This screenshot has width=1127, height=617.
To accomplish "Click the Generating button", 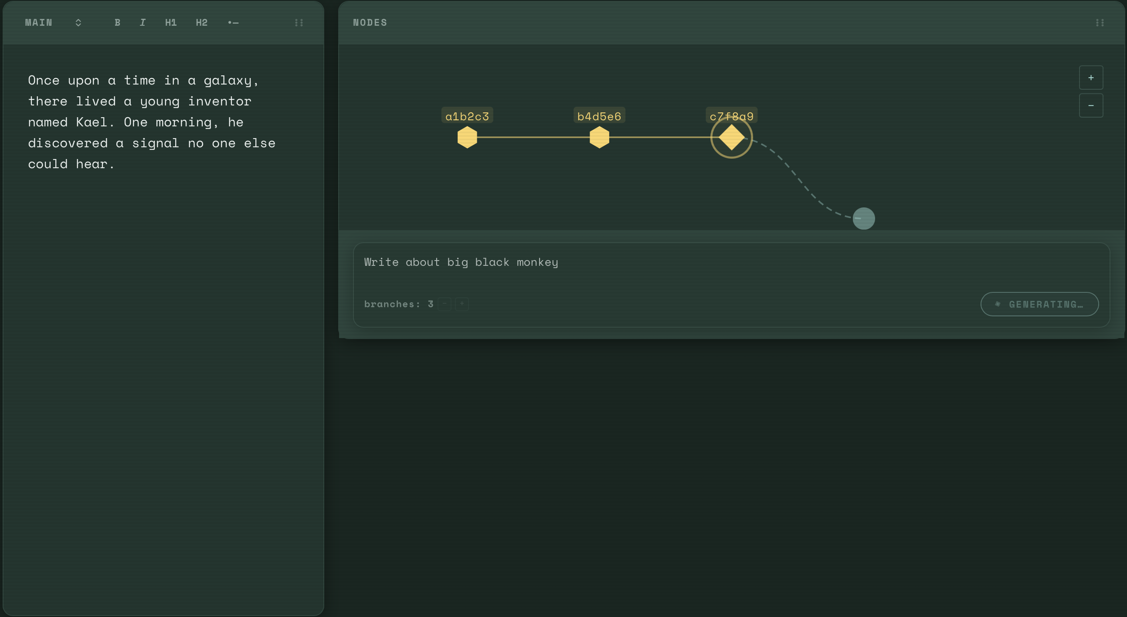I will (x=1039, y=304).
